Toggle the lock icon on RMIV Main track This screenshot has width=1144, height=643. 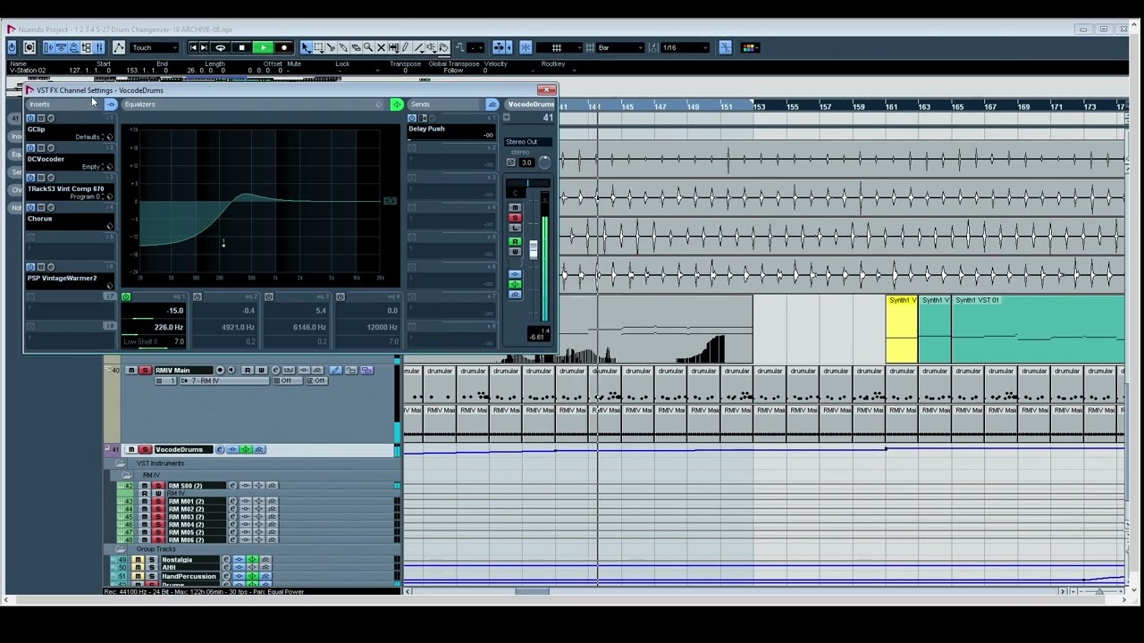tap(351, 370)
